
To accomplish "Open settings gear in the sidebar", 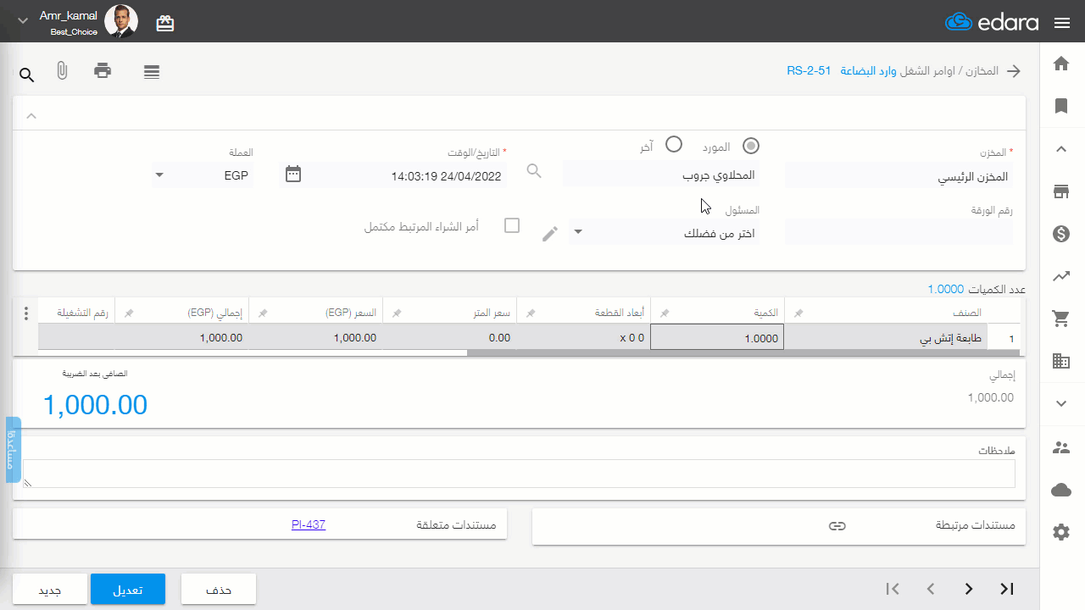I will (1061, 532).
